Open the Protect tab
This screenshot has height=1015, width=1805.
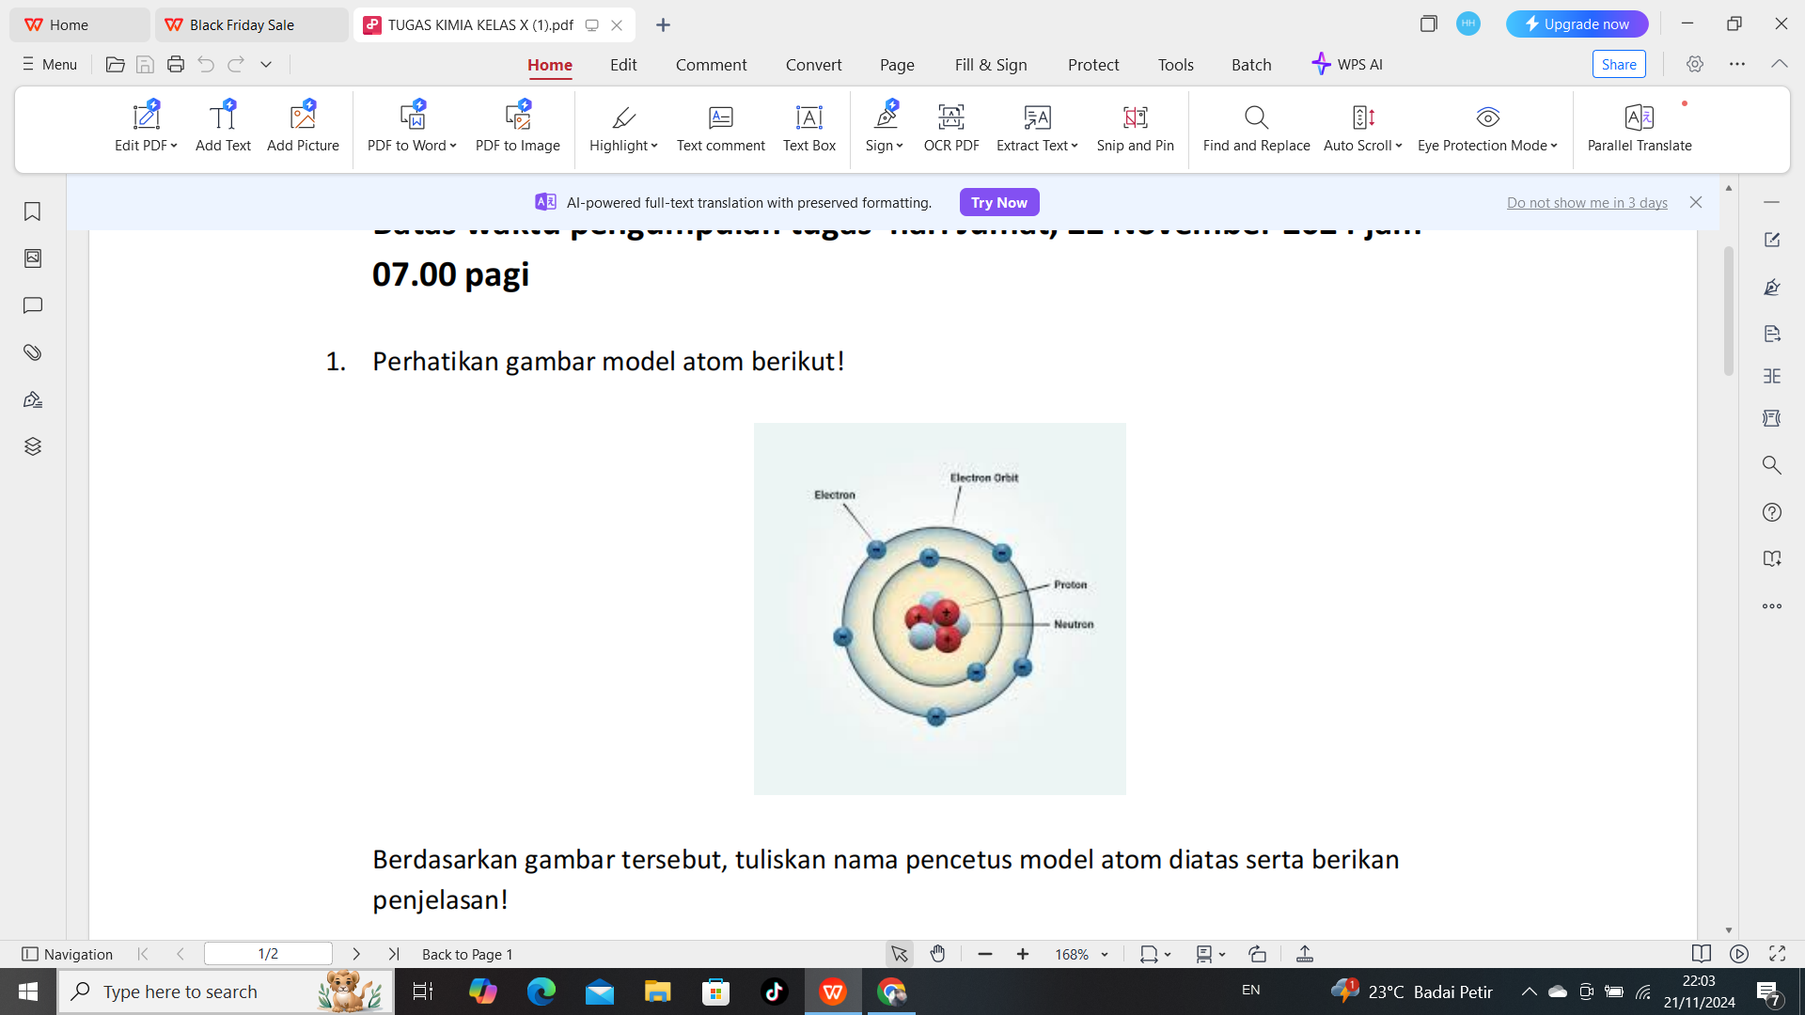[x=1093, y=65]
